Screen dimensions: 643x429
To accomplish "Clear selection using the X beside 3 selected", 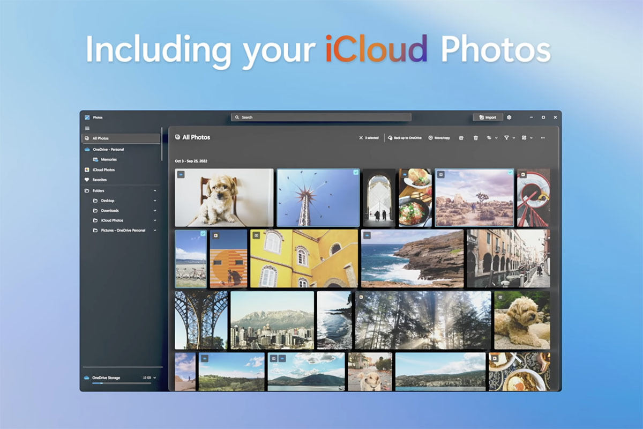I will coord(361,138).
